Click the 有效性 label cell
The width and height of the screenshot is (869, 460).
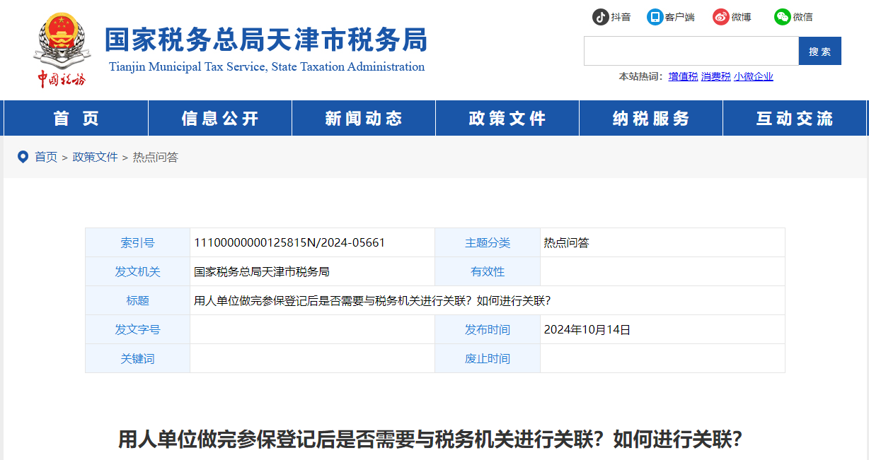488,271
